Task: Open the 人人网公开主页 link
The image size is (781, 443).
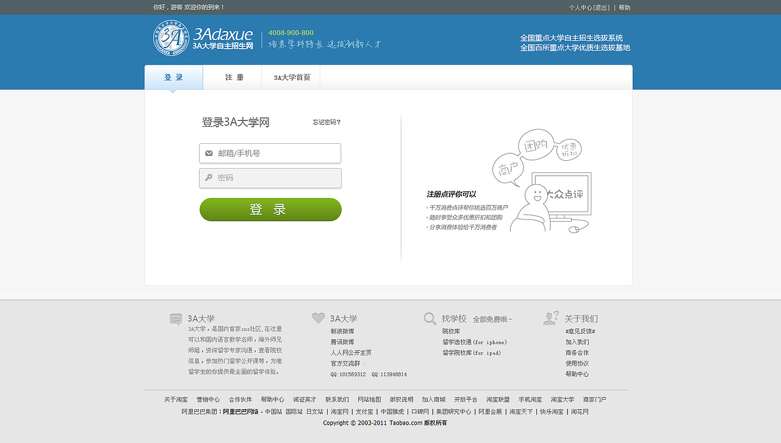Action: 351,353
